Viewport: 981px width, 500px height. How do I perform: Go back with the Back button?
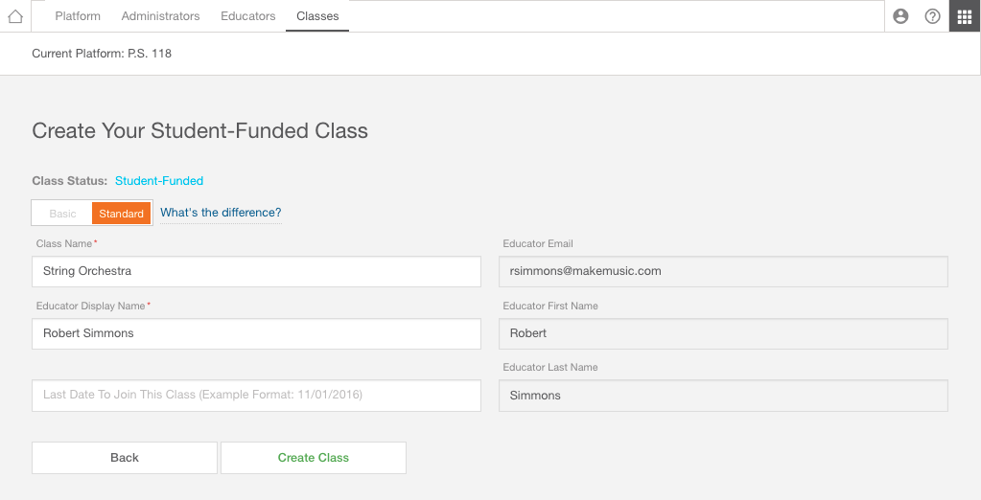point(125,458)
